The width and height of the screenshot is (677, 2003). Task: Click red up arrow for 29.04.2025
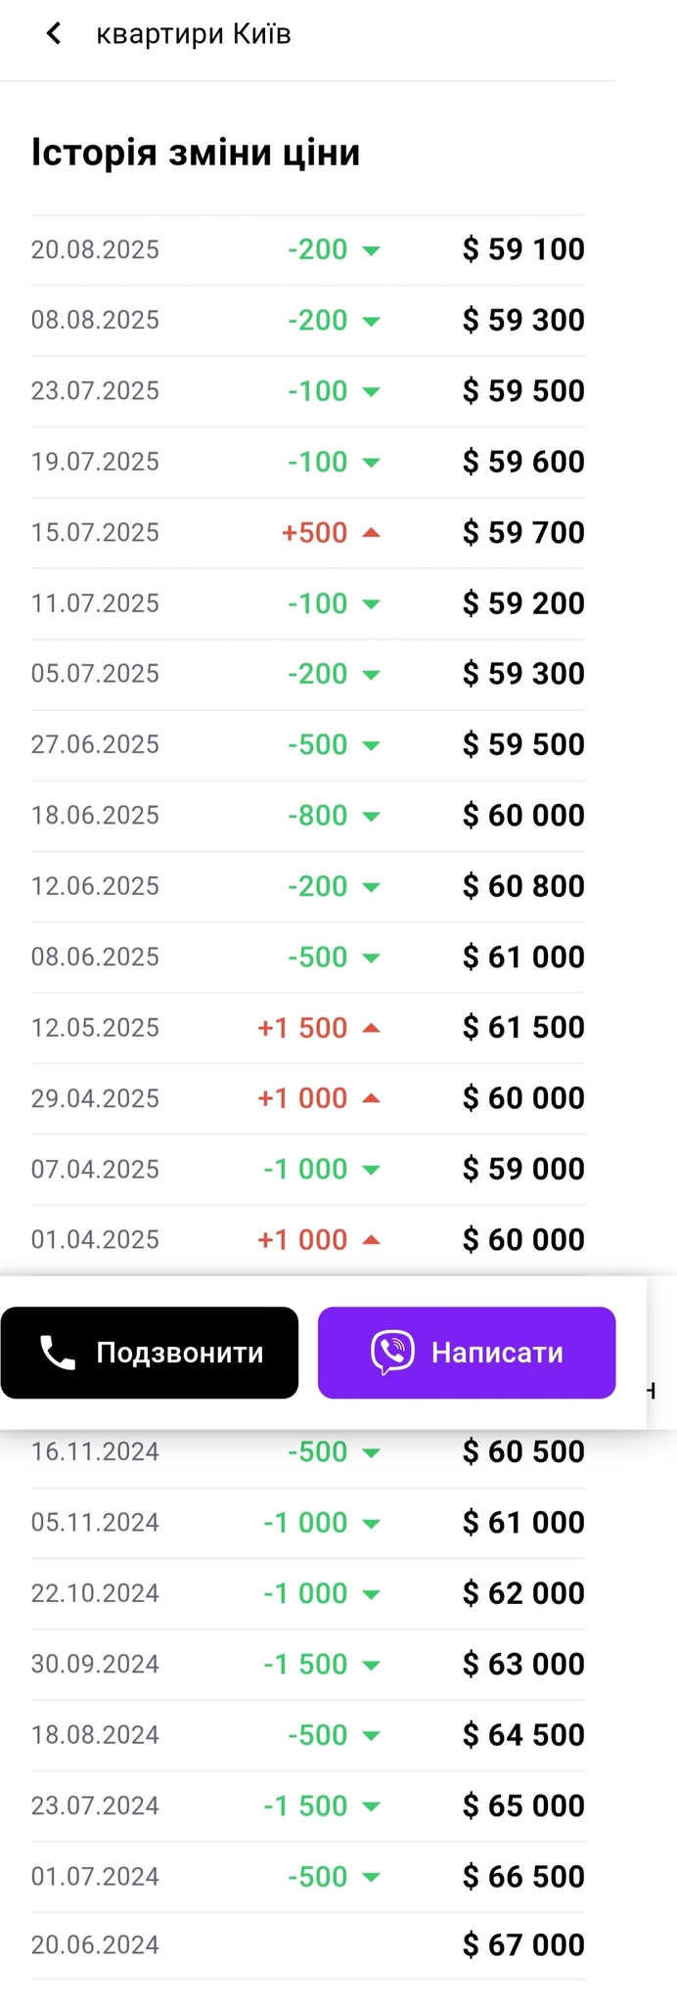coord(371,1097)
